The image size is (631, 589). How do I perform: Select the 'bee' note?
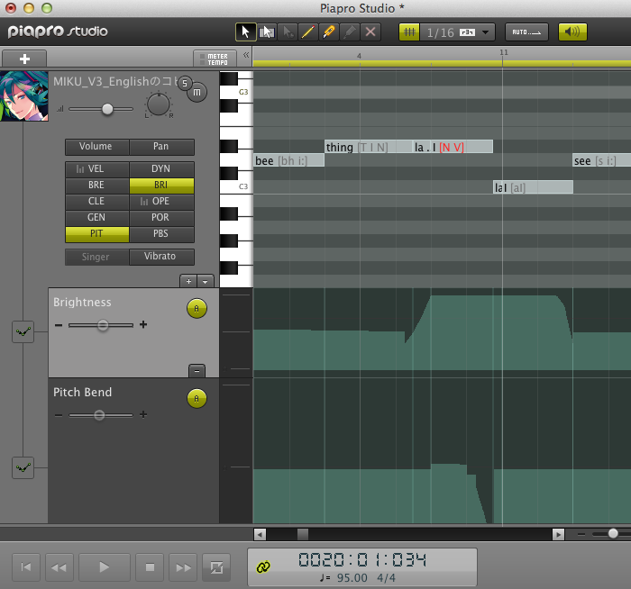(289, 160)
